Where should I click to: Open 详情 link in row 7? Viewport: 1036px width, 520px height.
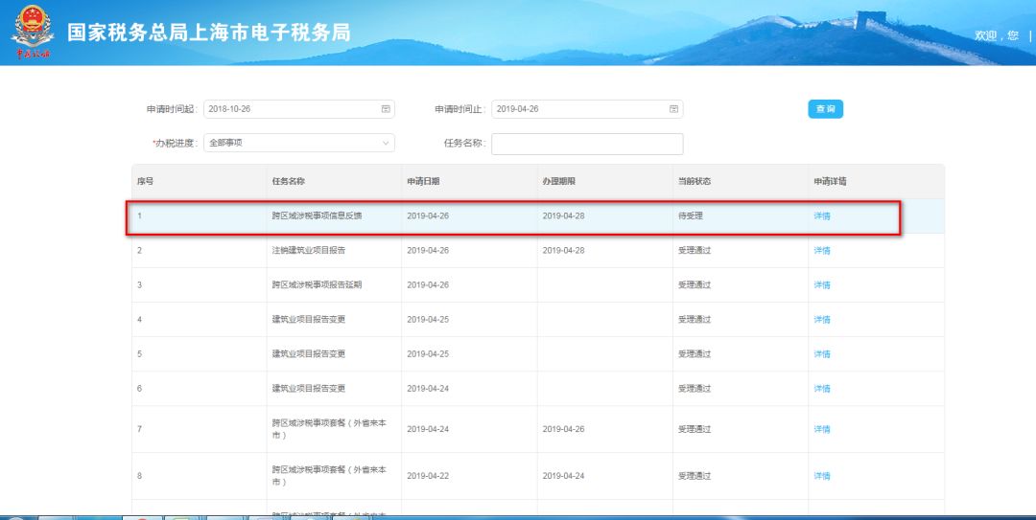822,429
